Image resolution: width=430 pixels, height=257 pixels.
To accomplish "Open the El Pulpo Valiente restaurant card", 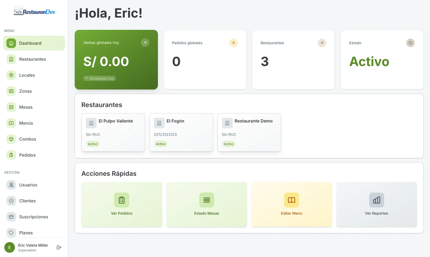I will [x=113, y=132].
